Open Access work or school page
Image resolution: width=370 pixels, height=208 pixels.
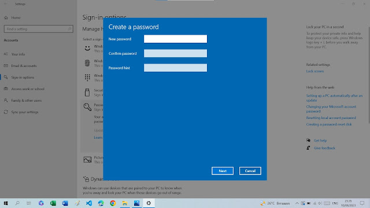click(28, 89)
